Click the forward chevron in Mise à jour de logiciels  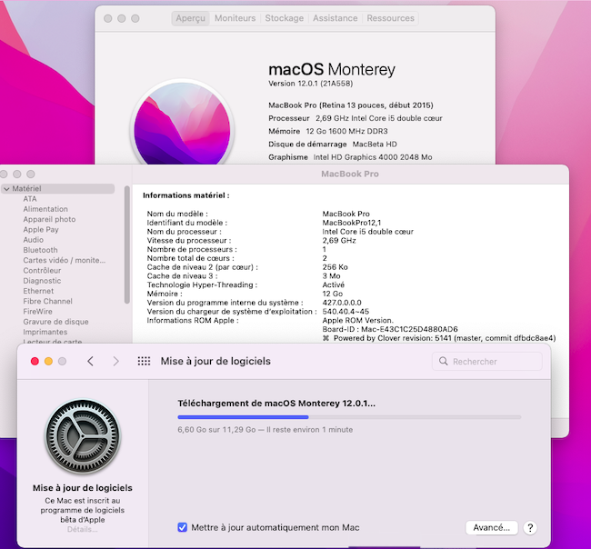pyautogui.click(x=115, y=362)
